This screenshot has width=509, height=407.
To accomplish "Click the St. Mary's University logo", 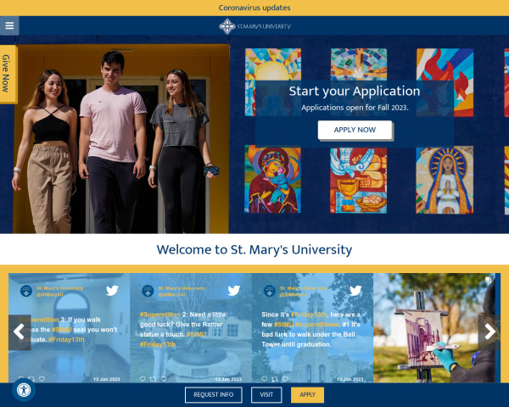I will (x=255, y=26).
